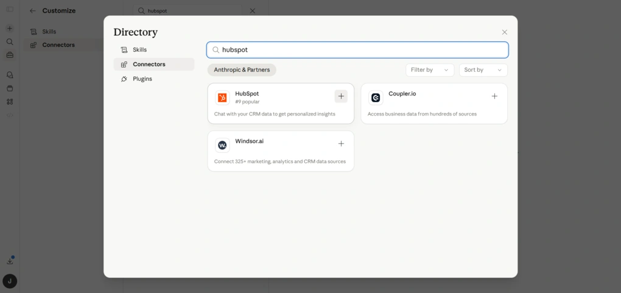Screen dimensions: 621x293
Task: Open the artifacts grid icon in left rail
Action: click(10, 102)
